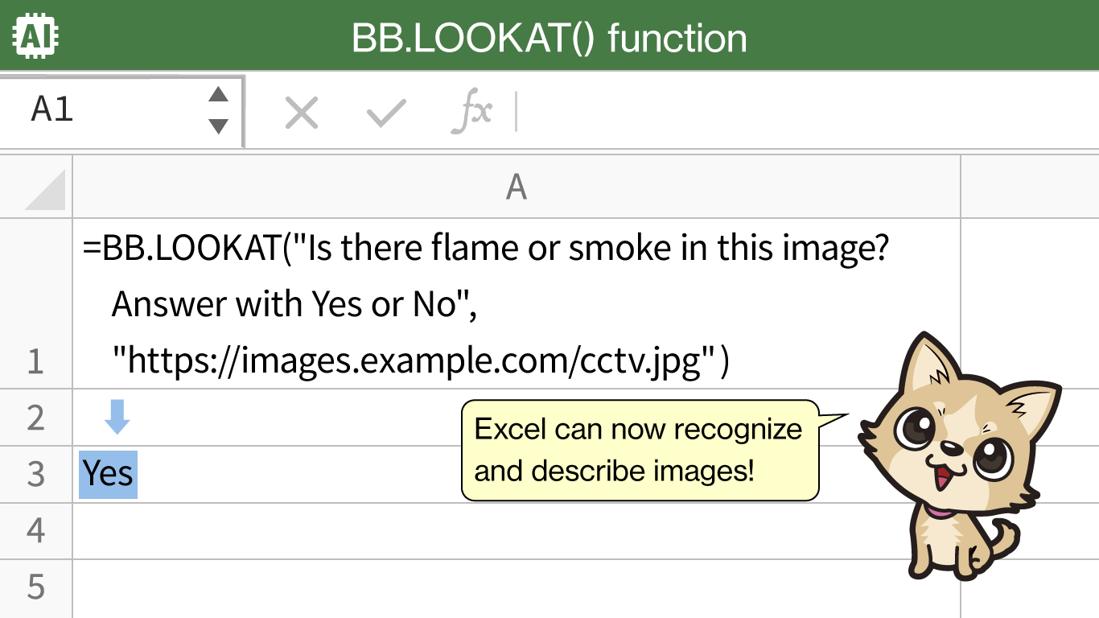
Task: Click the highlighted Yes result cell
Action: pyautogui.click(x=109, y=475)
